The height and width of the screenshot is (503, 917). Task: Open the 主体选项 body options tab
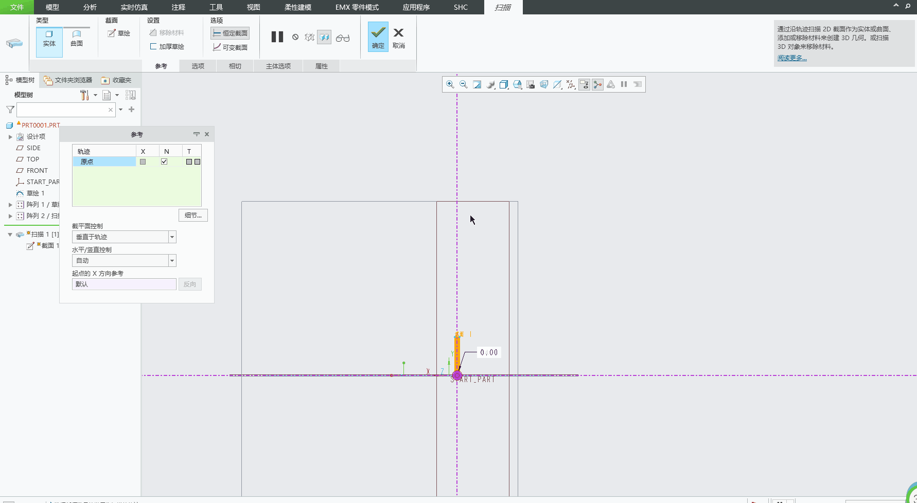click(278, 66)
